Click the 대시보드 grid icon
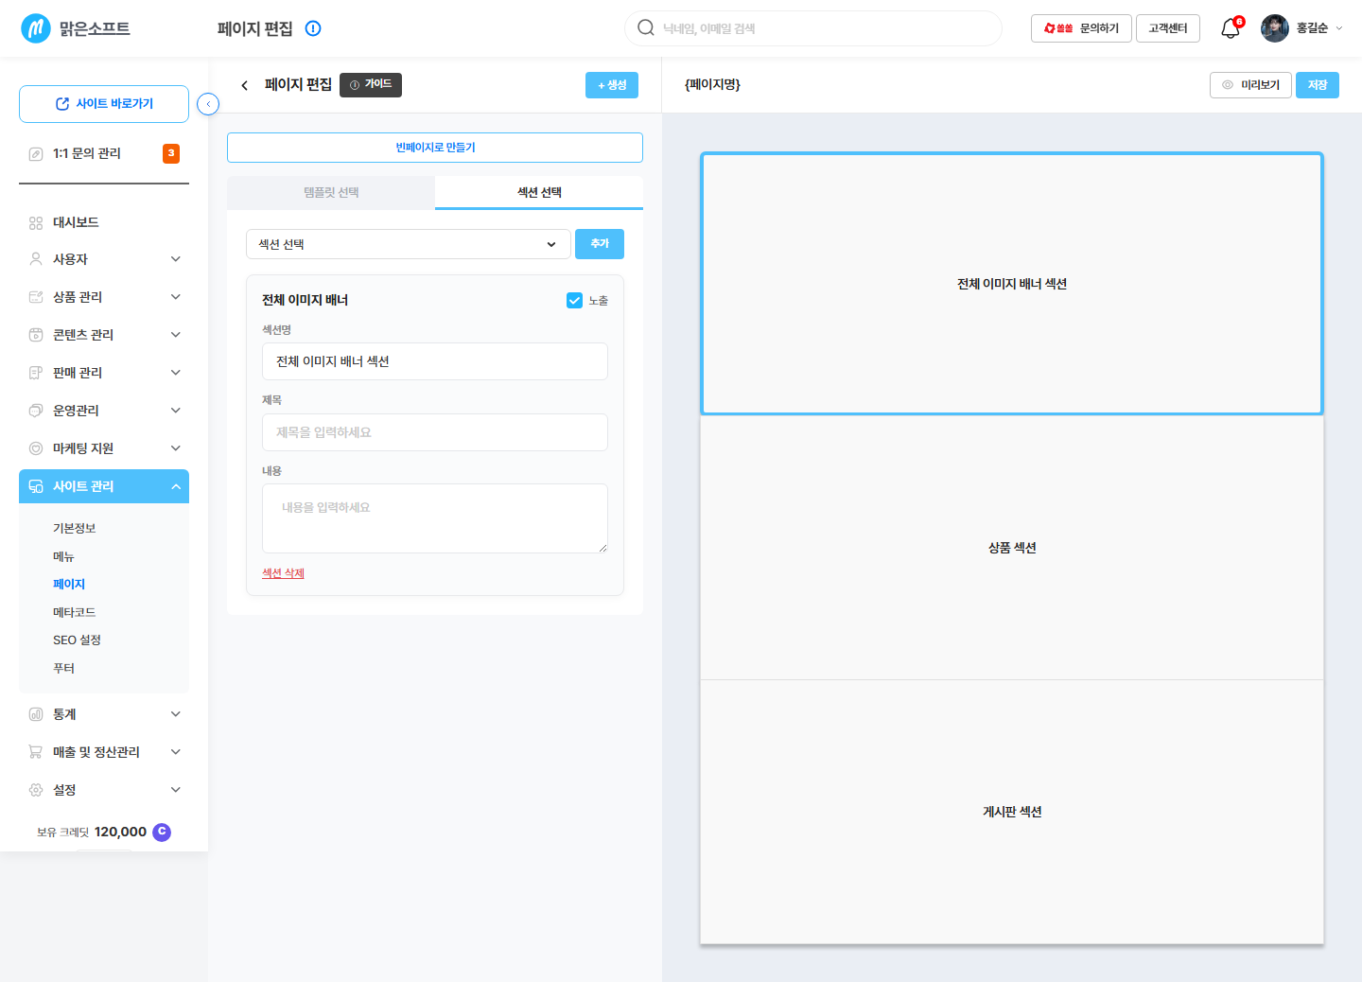This screenshot has width=1362, height=982. [36, 223]
